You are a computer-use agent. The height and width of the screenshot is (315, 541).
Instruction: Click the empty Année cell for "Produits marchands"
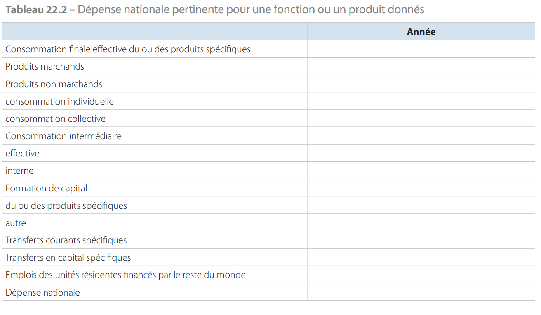pyautogui.click(x=421, y=67)
